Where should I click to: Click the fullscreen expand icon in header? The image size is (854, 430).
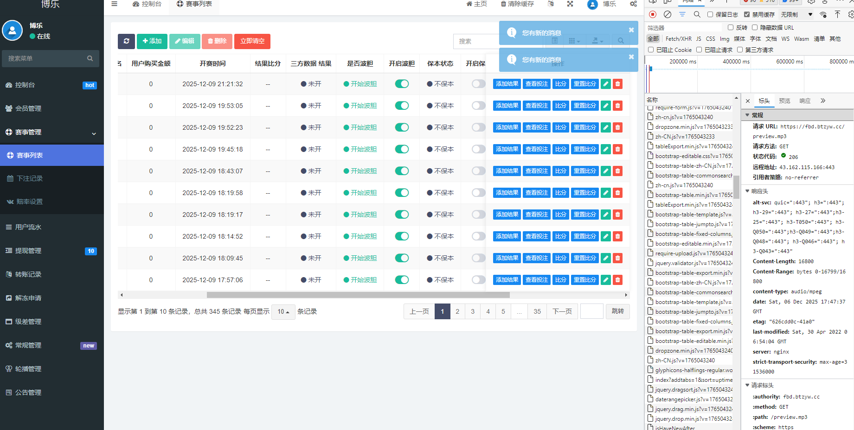pos(570,4)
